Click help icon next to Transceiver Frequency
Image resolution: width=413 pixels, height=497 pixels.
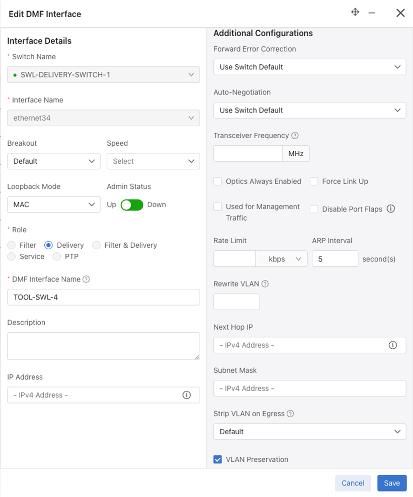(x=295, y=136)
